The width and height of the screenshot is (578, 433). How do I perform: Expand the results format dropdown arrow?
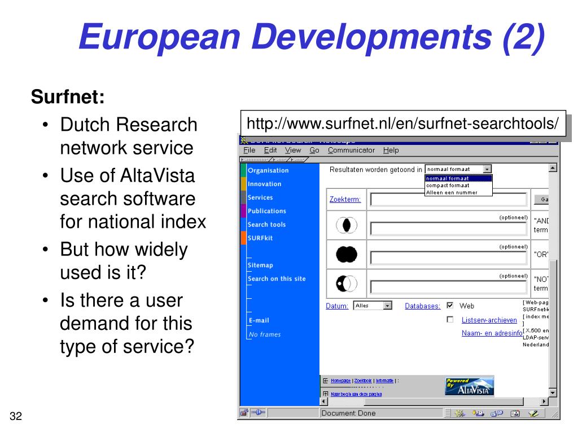click(x=487, y=169)
